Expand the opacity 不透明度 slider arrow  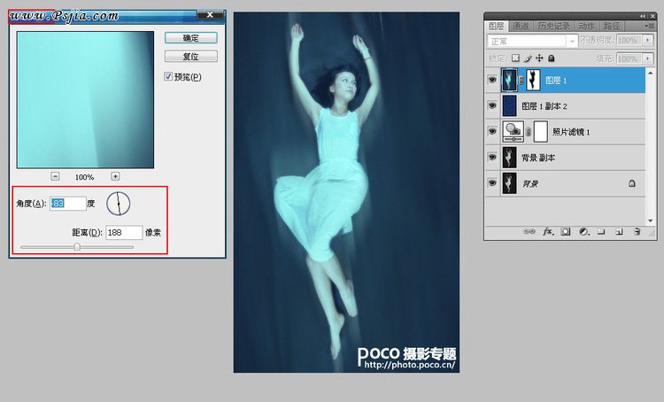pos(646,41)
